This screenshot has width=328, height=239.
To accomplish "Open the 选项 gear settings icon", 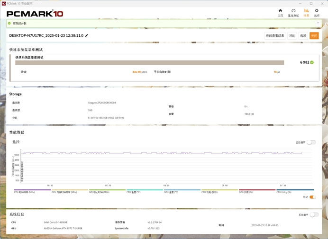I will tap(317, 11).
